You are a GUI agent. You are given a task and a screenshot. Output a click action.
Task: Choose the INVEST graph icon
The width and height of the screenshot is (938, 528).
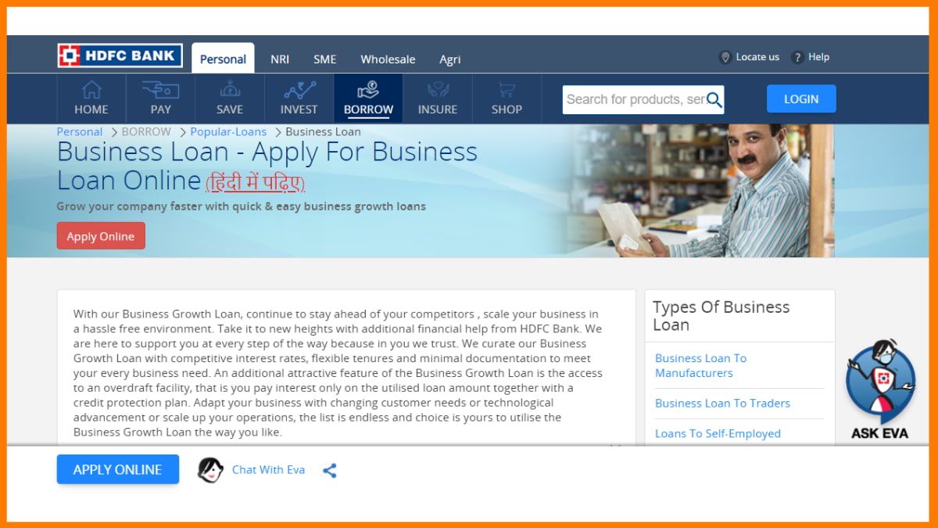click(x=299, y=89)
